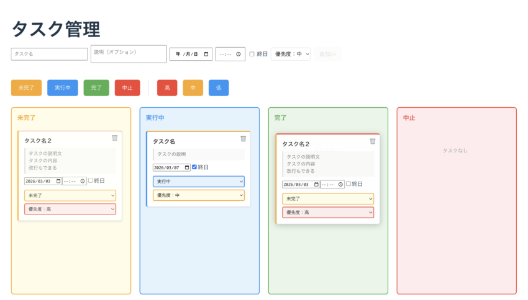Image resolution: width=528 pixels, height=300 pixels.
Task: Filter by the orange 未完了 status button
Action: [x=26, y=88]
